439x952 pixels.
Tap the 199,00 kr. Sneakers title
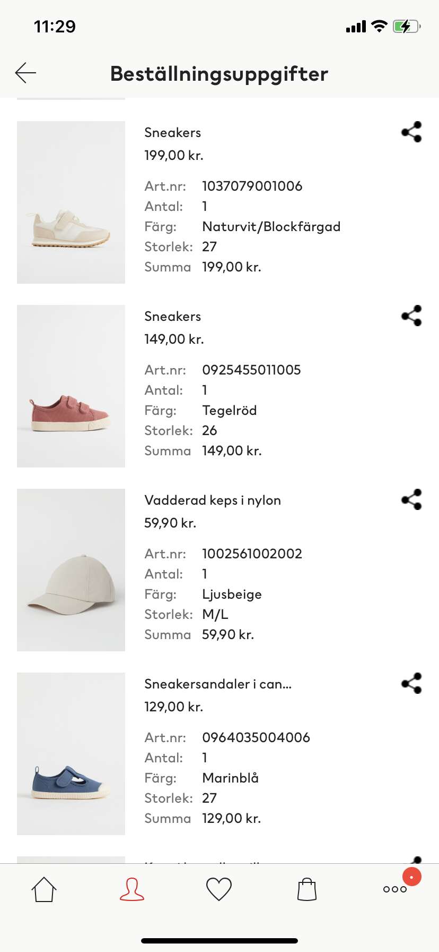173,132
